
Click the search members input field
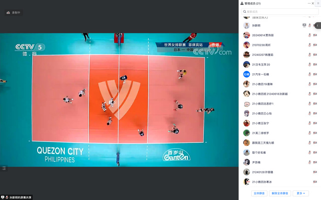coord(280,11)
